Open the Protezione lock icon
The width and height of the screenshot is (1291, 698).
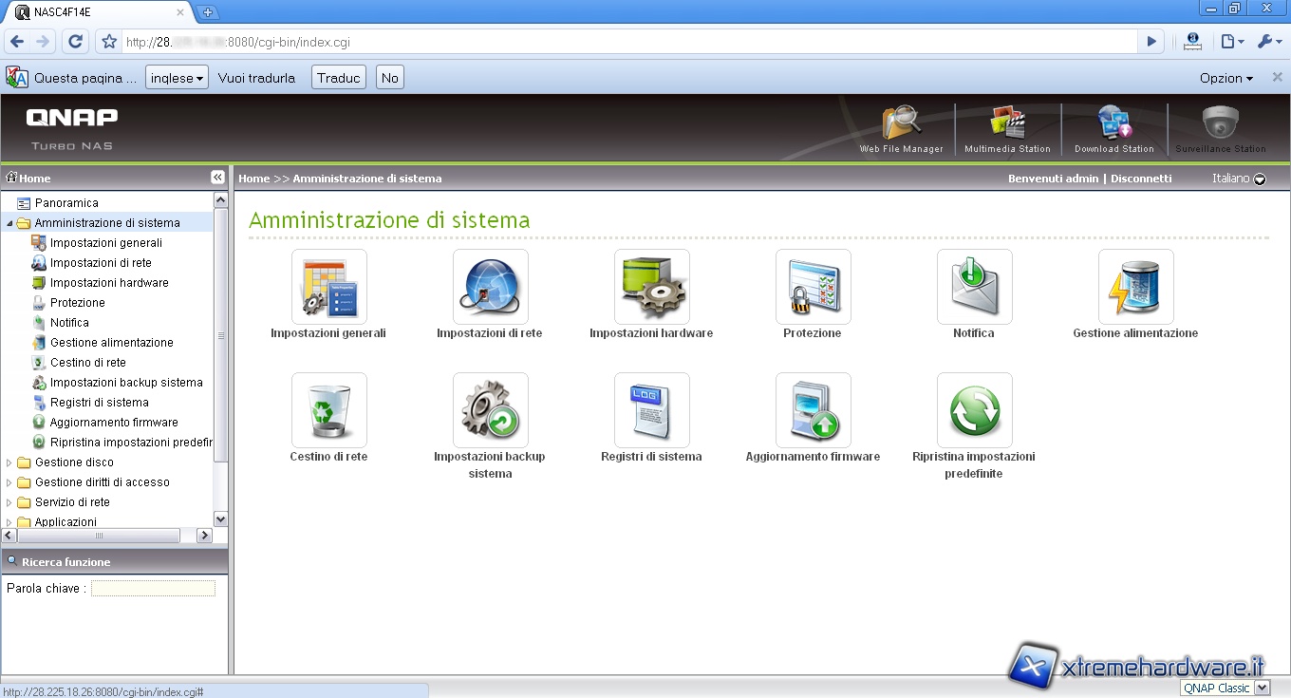pos(813,287)
